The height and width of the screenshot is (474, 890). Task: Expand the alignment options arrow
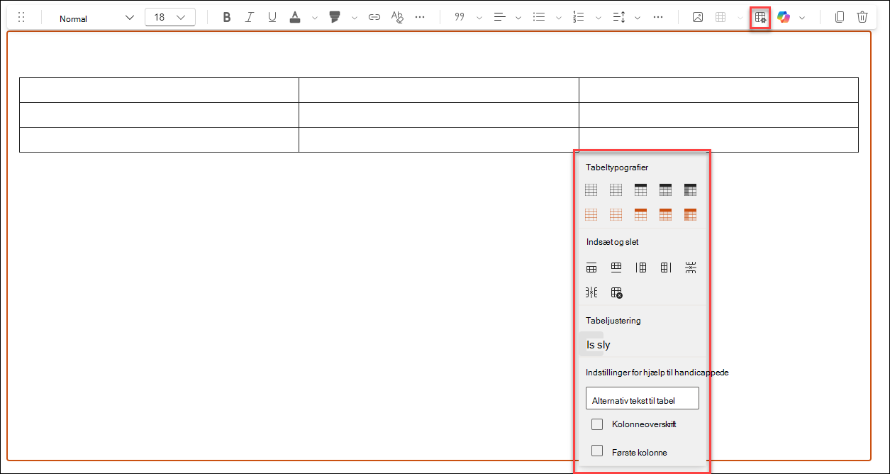(x=519, y=18)
